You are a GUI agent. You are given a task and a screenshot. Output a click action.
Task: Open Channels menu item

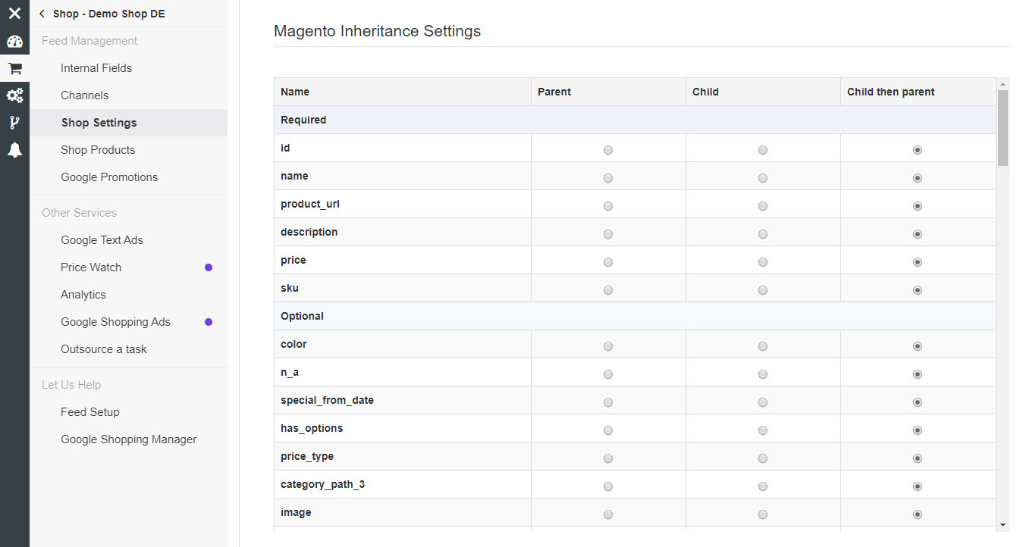(x=85, y=95)
